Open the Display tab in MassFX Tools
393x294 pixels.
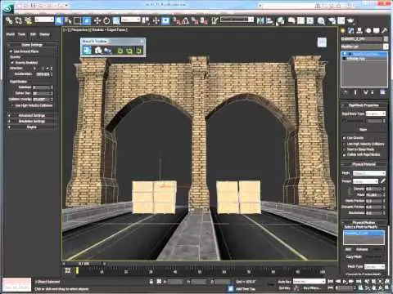(45, 34)
